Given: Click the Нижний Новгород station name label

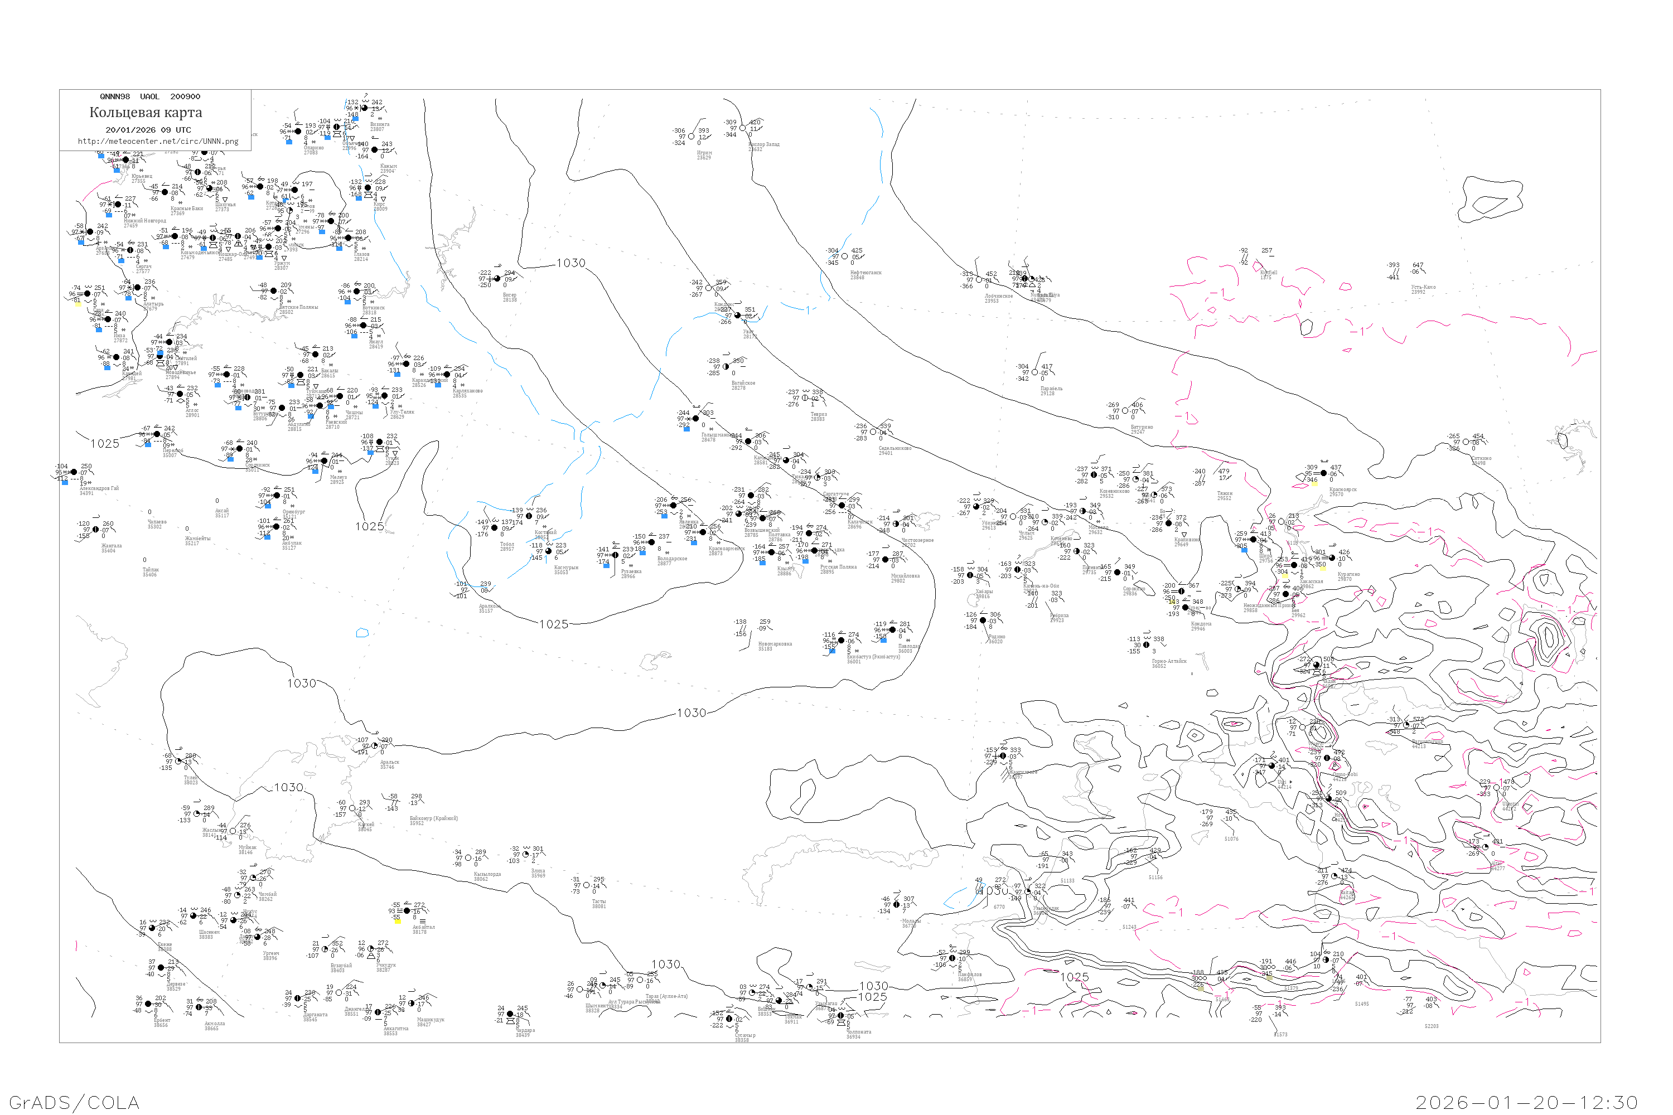Looking at the screenshot, I should [x=144, y=220].
